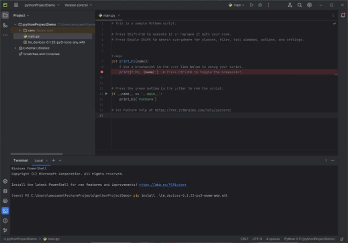Image resolution: width=348 pixels, height=243 pixels.
Task: Click main.py breadcrumb in status bar
Action: coord(52,239)
